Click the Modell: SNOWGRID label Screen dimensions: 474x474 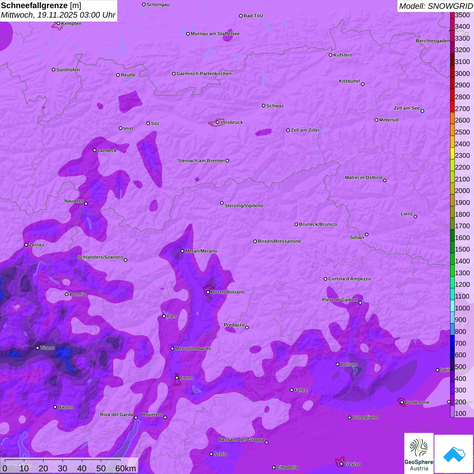436,6
